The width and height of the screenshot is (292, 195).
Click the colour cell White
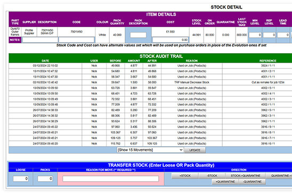(x=102, y=35)
